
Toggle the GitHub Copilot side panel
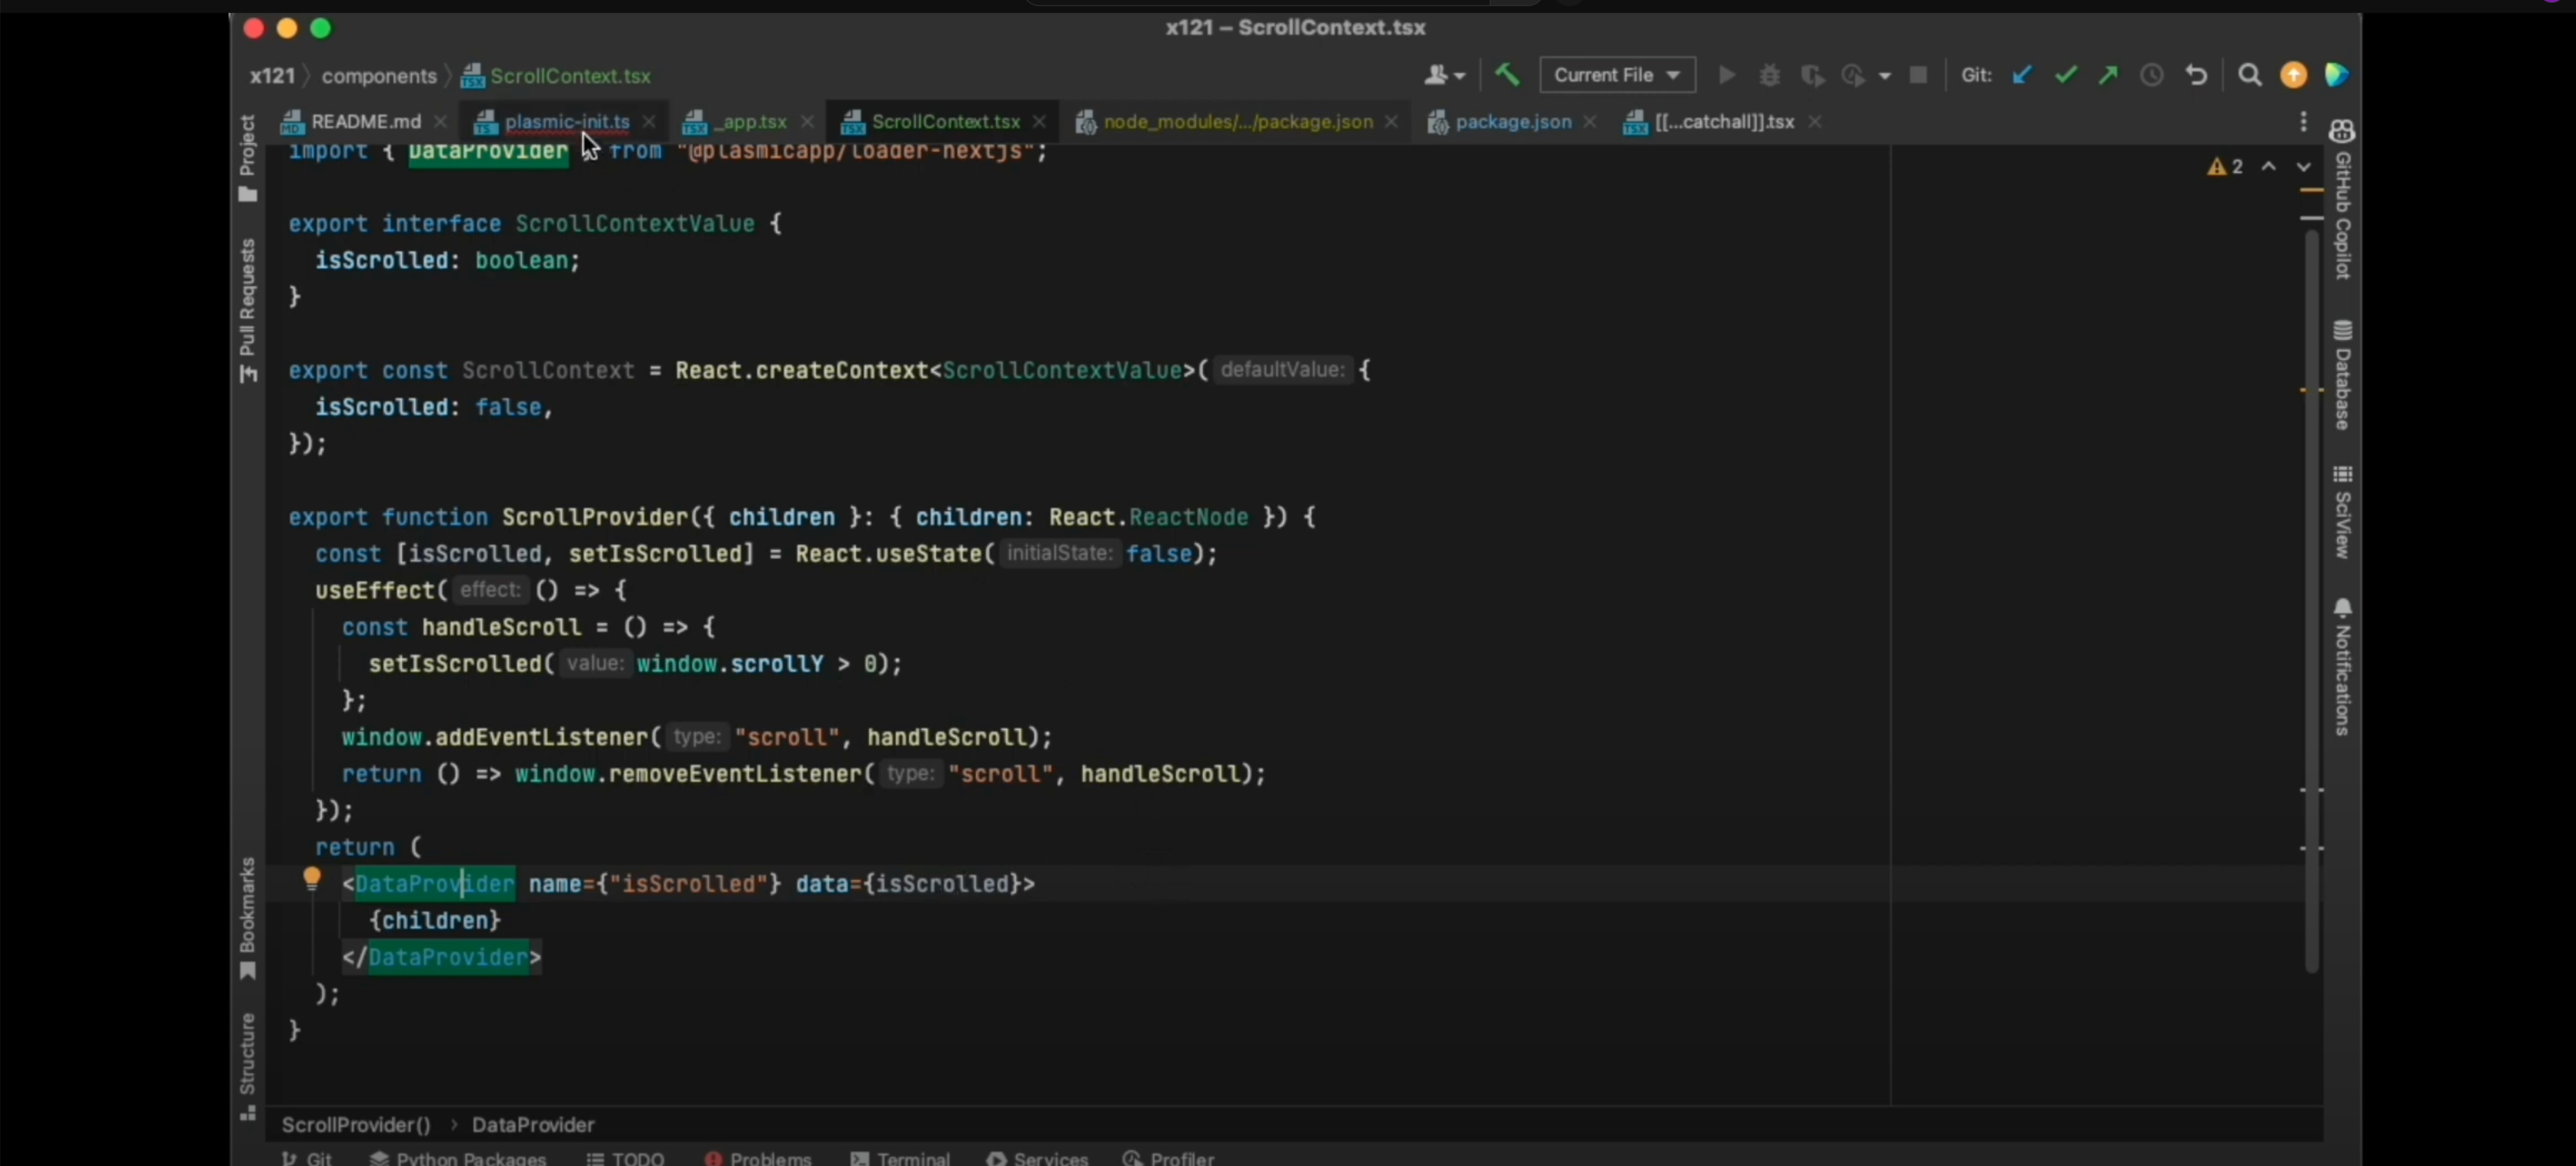(2342, 200)
